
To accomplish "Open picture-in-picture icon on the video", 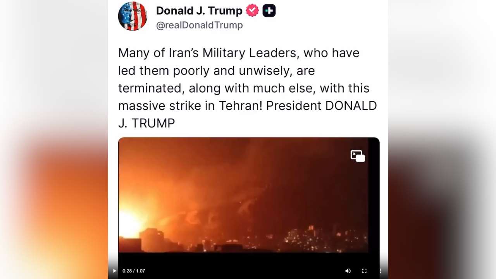I will pos(358,156).
